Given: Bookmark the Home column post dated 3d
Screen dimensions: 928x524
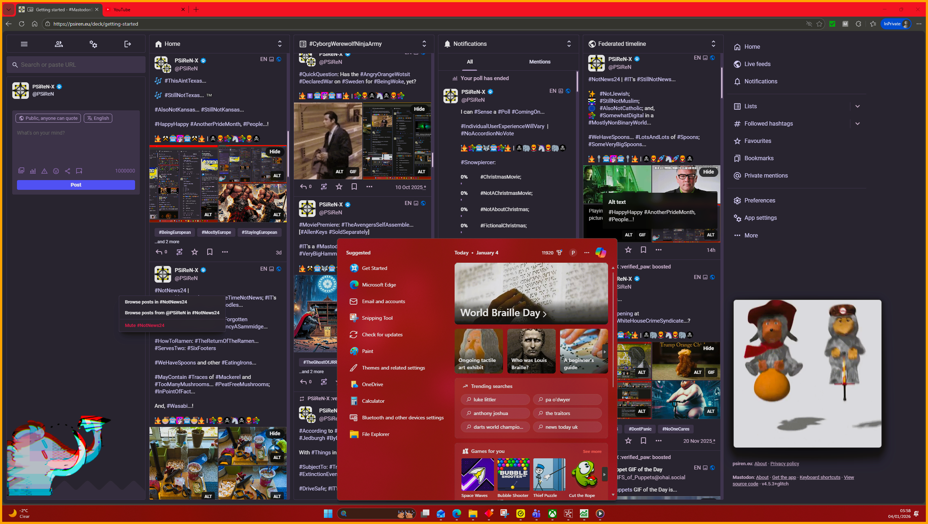Looking at the screenshot, I should (209, 252).
